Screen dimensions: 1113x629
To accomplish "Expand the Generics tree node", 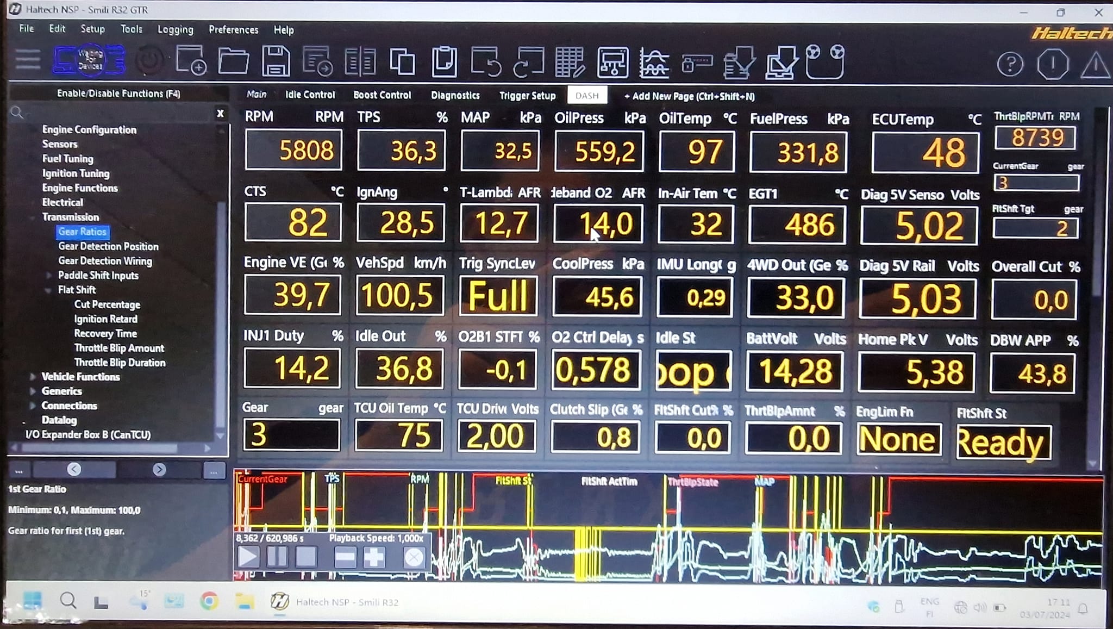I will tap(33, 391).
